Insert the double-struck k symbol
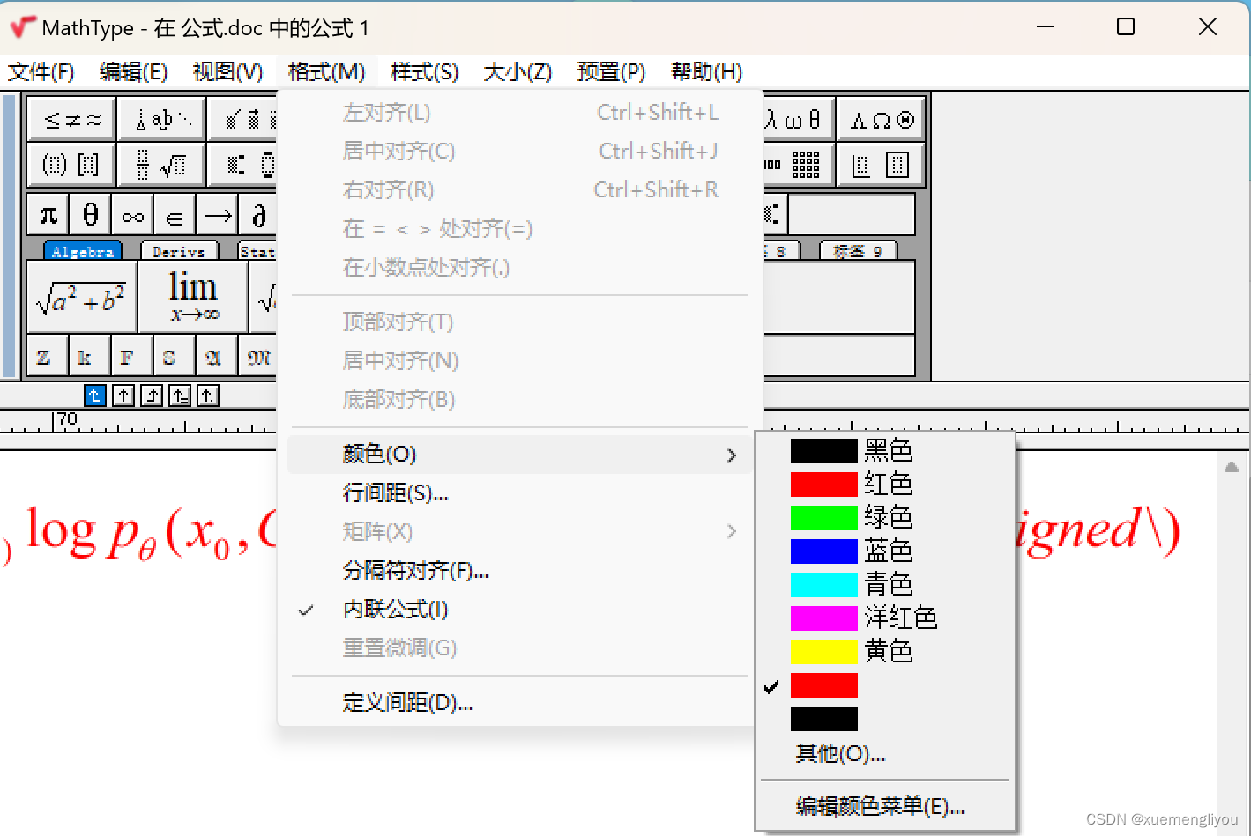The image size is (1251, 836). point(90,356)
